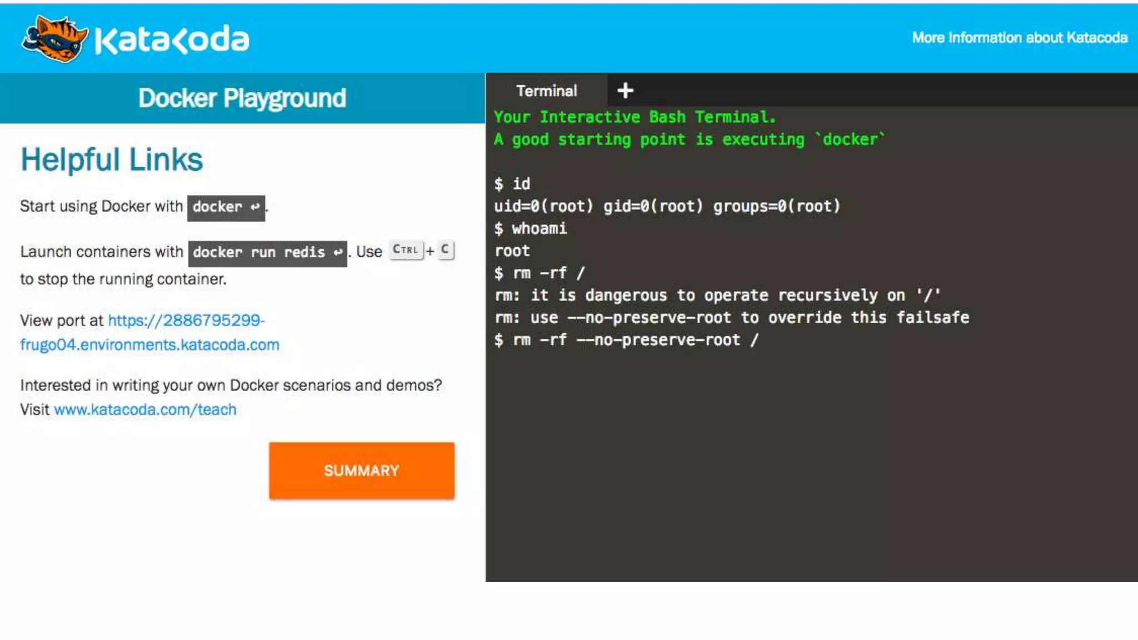
Task: Click the uid=0(root) output line
Action: [667, 207]
